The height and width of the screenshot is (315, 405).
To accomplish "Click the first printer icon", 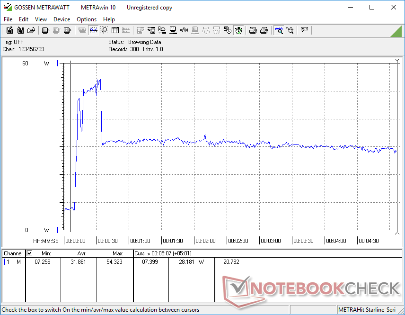I will (x=253, y=30).
